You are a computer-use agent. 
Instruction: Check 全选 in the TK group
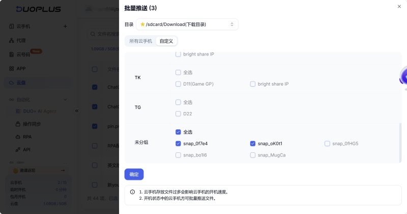click(x=178, y=72)
